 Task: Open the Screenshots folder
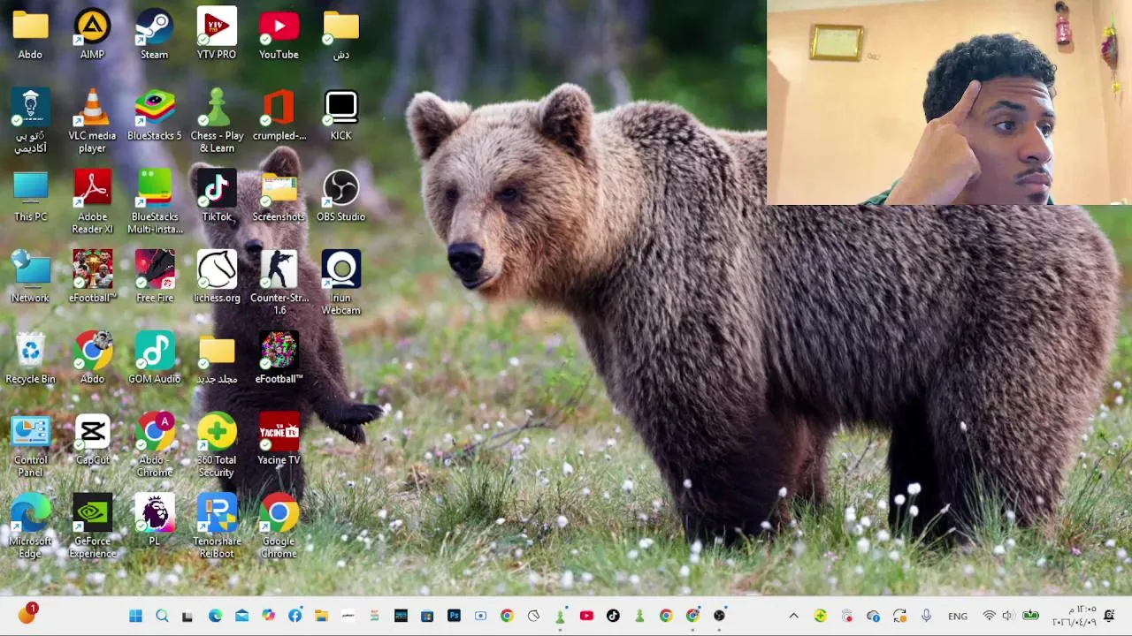(x=279, y=196)
